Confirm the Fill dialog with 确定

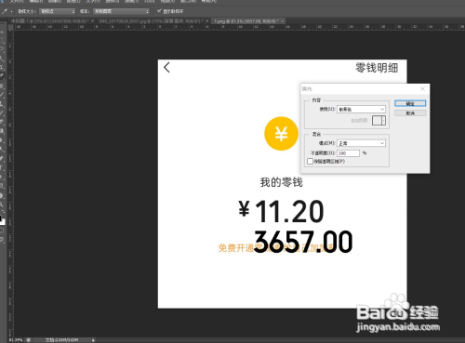(x=410, y=103)
